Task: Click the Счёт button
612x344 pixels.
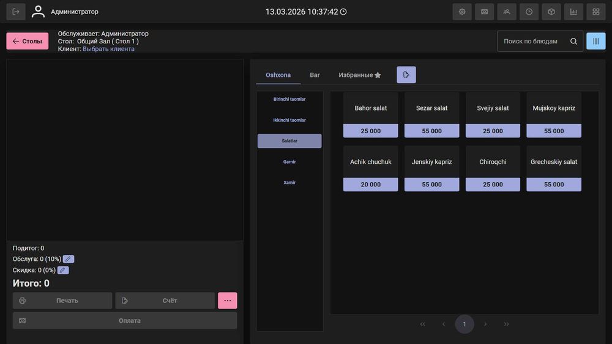Action: coord(165,301)
